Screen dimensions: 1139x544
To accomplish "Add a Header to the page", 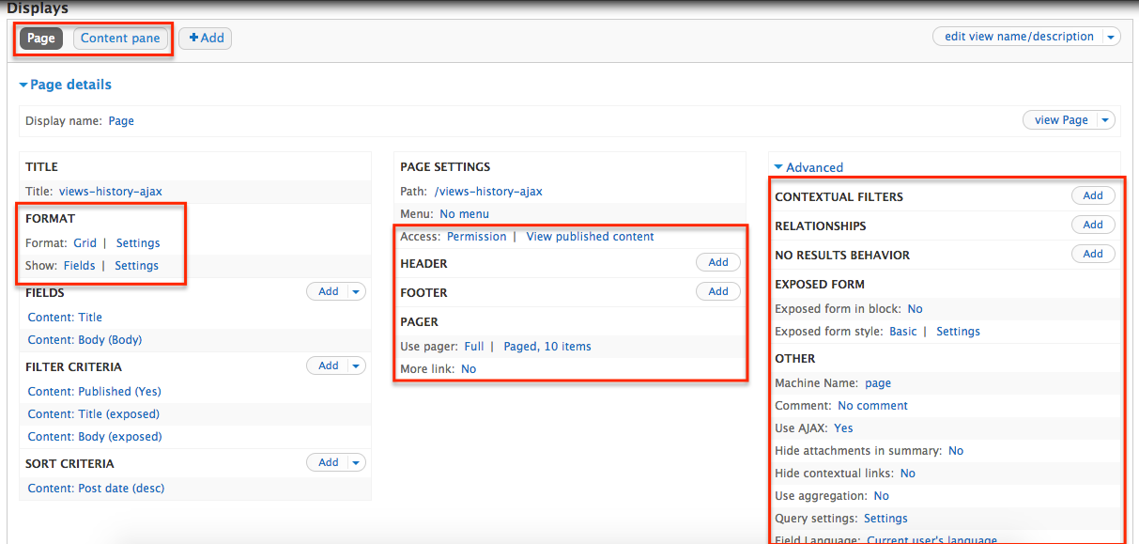I will click(x=717, y=261).
